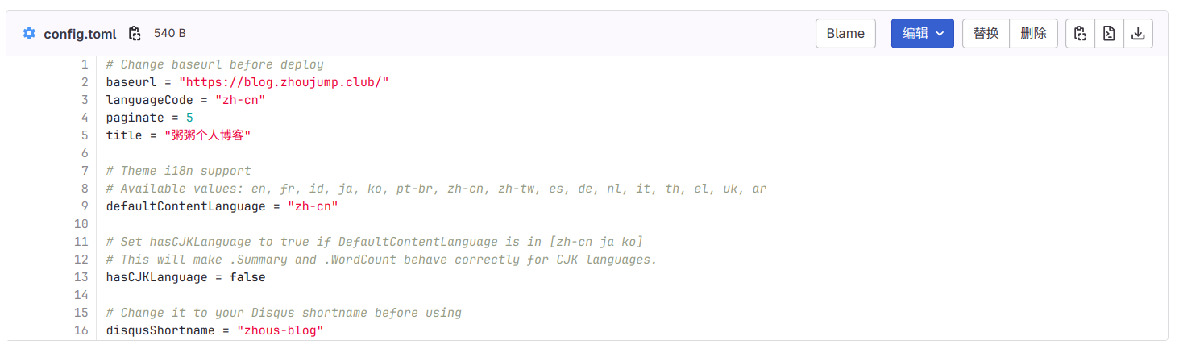
Task: Click the title value 粥粥个人博客
Action: (x=208, y=135)
